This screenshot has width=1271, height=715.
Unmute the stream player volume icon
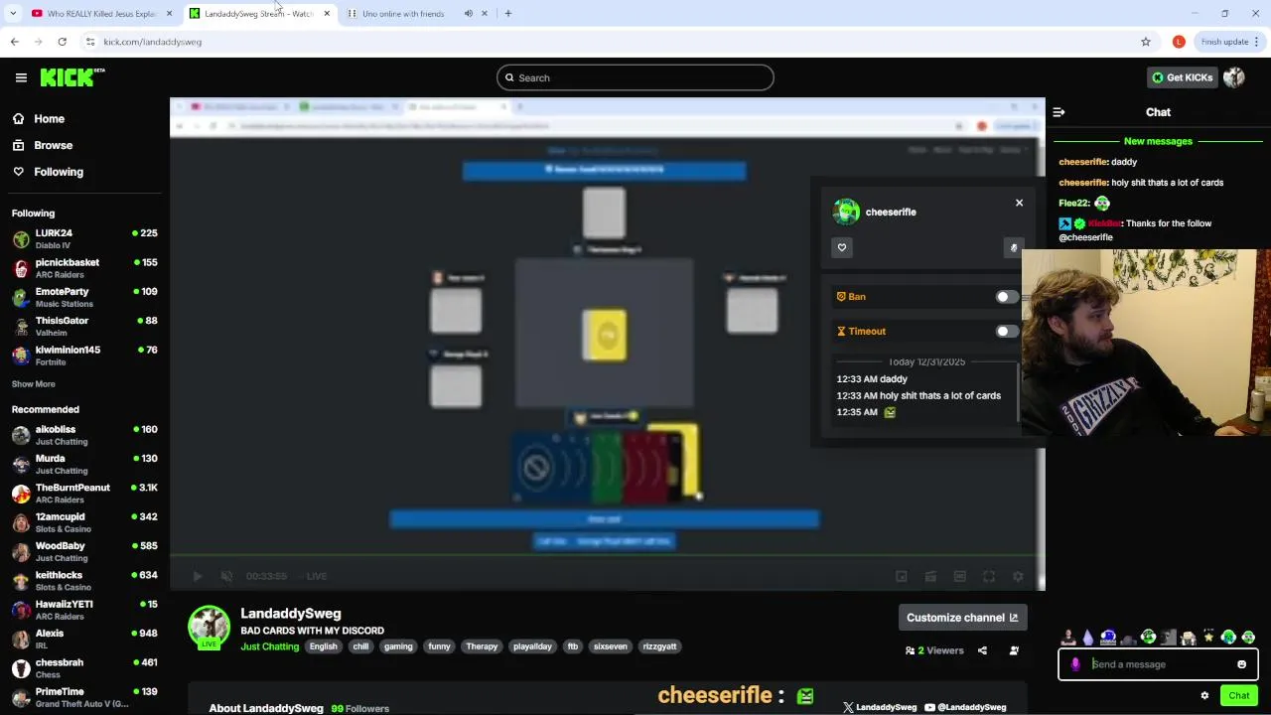point(226,576)
